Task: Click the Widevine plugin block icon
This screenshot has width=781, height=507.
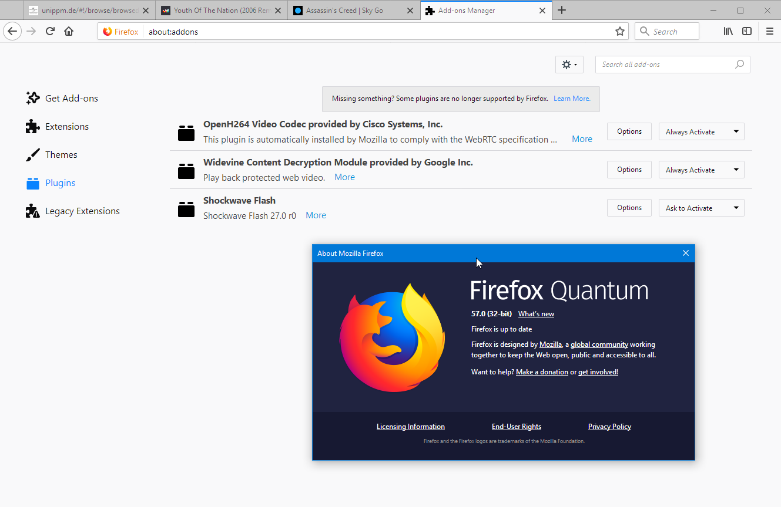Action: (186, 171)
